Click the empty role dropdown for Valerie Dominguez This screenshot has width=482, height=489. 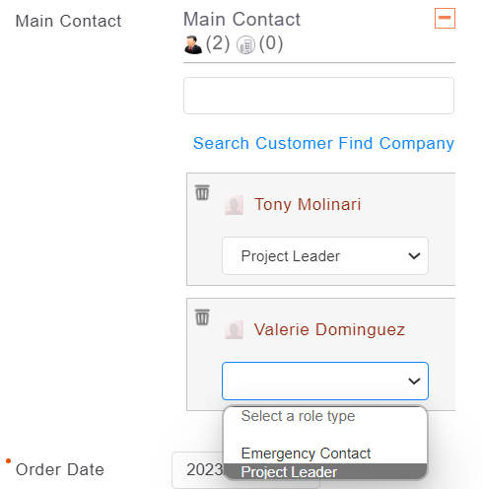325,381
